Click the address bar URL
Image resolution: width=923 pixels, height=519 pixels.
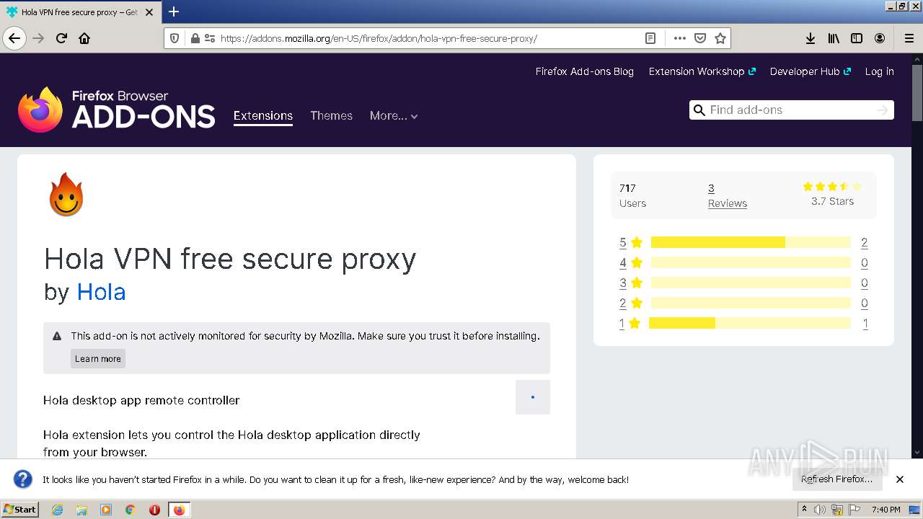click(379, 38)
